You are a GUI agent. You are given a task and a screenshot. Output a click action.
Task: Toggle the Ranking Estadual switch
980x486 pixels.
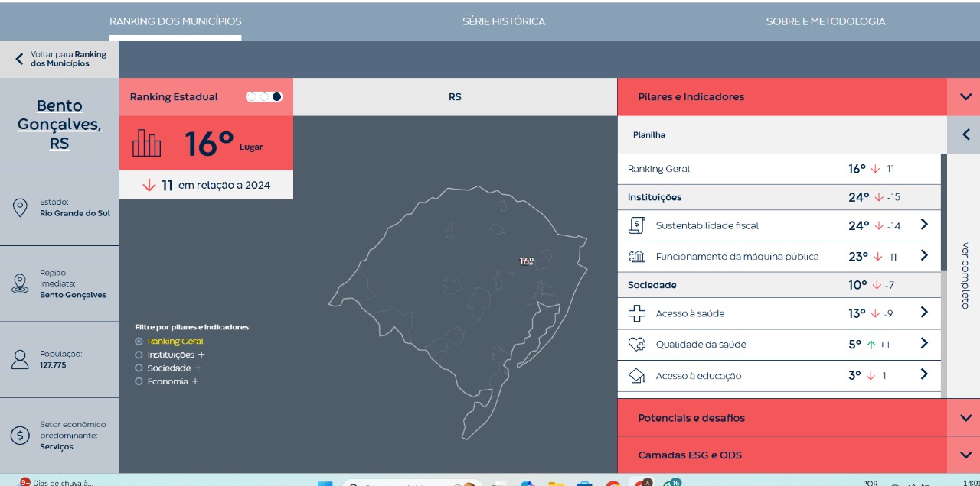tap(264, 97)
